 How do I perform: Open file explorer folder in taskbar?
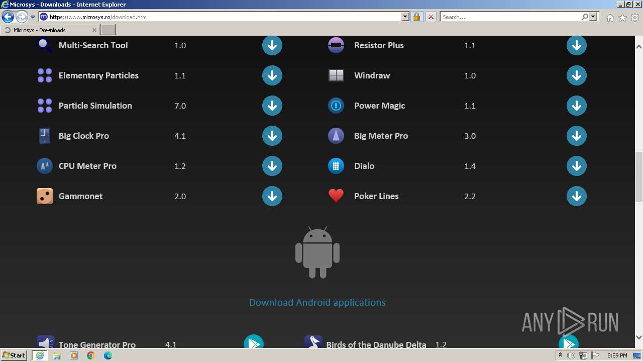pyautogui.click(x=57, y=355)
